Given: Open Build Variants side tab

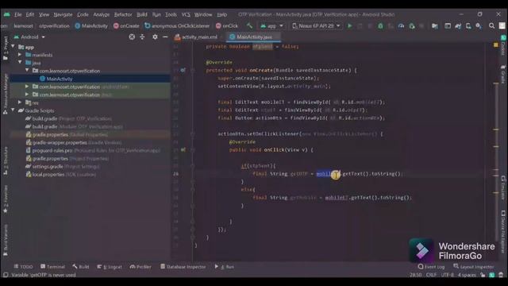Looking at the screenshot, I should [6, 240].
